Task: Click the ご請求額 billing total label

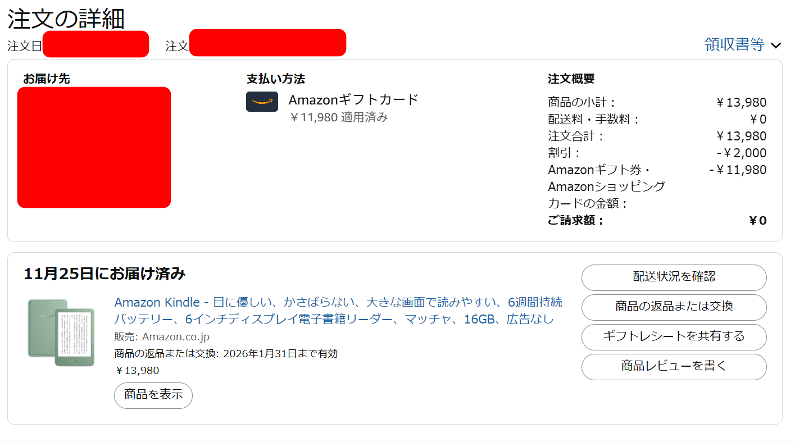Action: (x=575, y=220)
